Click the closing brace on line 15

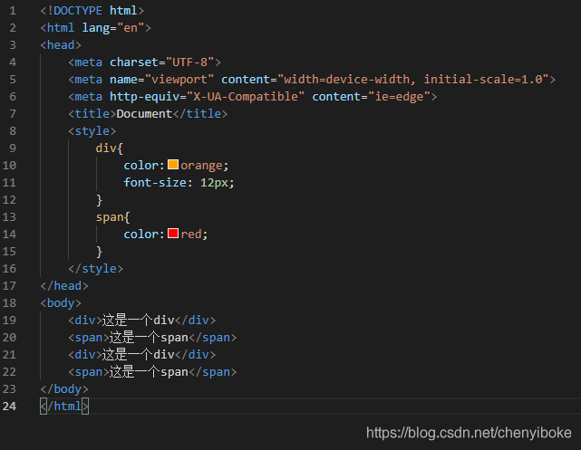[99, 252]
